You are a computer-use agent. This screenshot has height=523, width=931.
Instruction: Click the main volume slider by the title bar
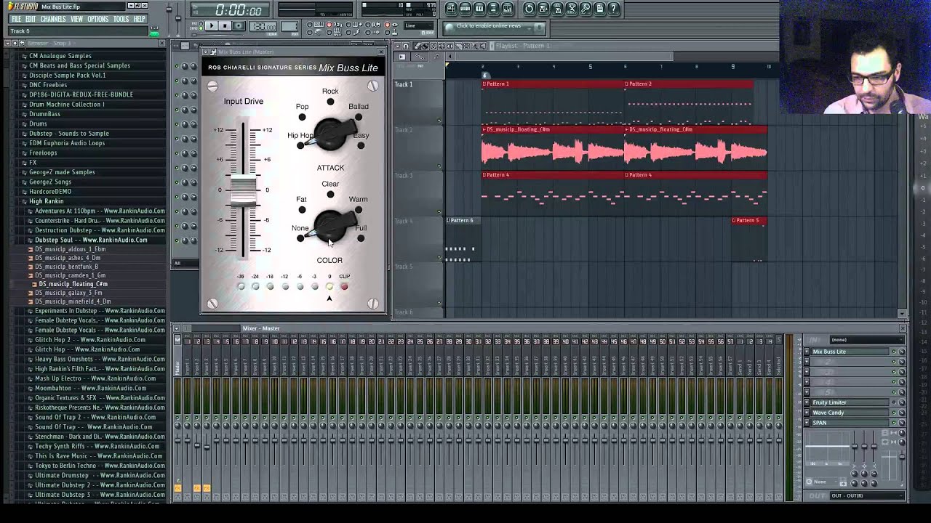169,10
